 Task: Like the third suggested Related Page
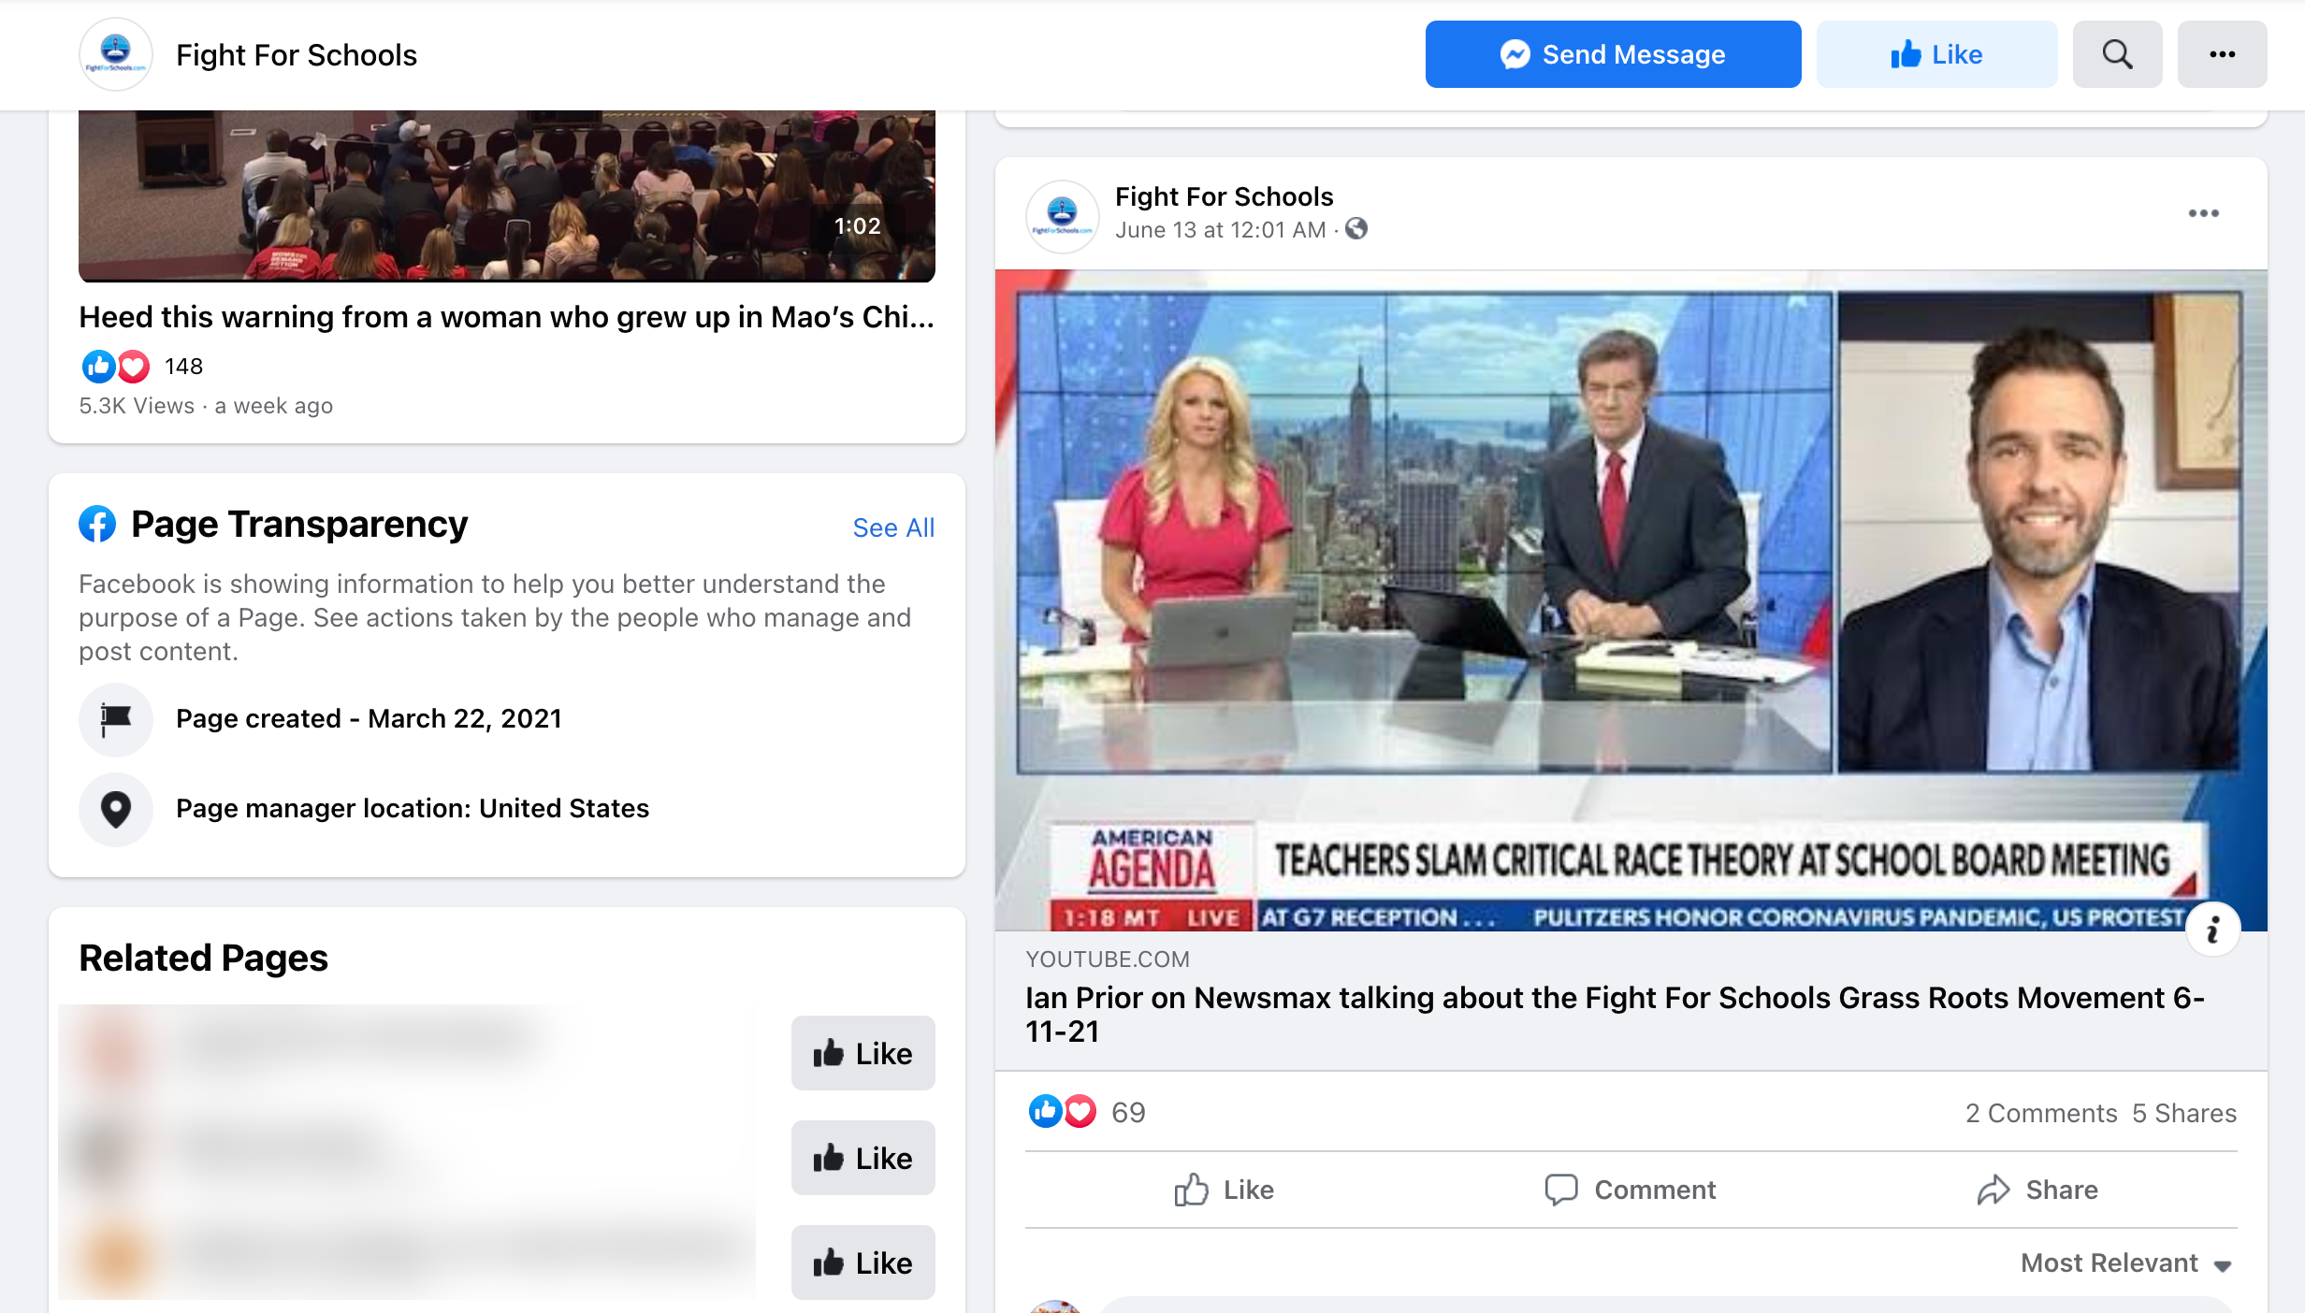point(863,1262)
